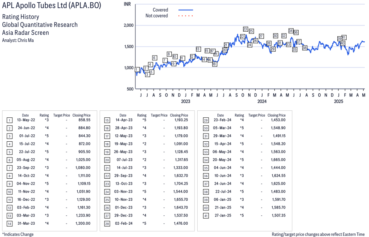This screenshot has height=237, width=369.
Task: Select chart marker 3 below the price line
Action: [x=147, y=74]
